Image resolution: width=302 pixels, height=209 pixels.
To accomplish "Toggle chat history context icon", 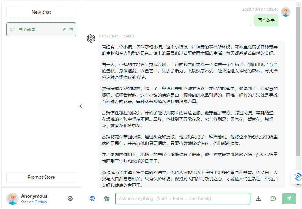I will (273, 199).
